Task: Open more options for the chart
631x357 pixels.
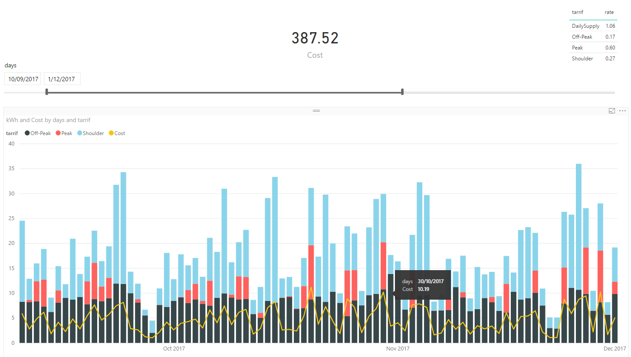Action: pyautogui.click(x=622, y=111)
